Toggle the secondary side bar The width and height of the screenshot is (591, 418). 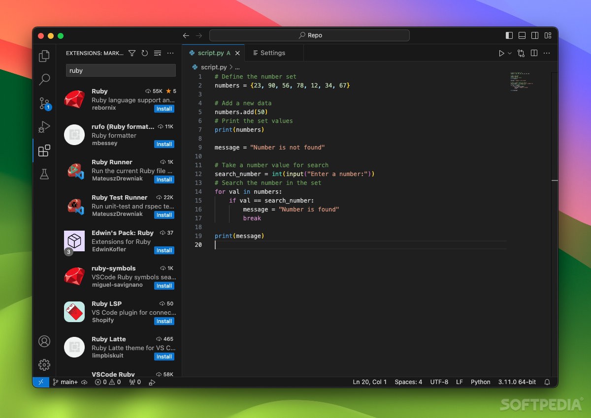(535, 35)
